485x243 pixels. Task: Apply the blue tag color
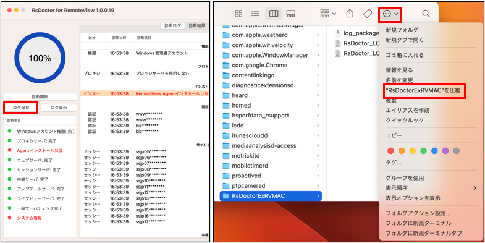[x=434, y=151]
